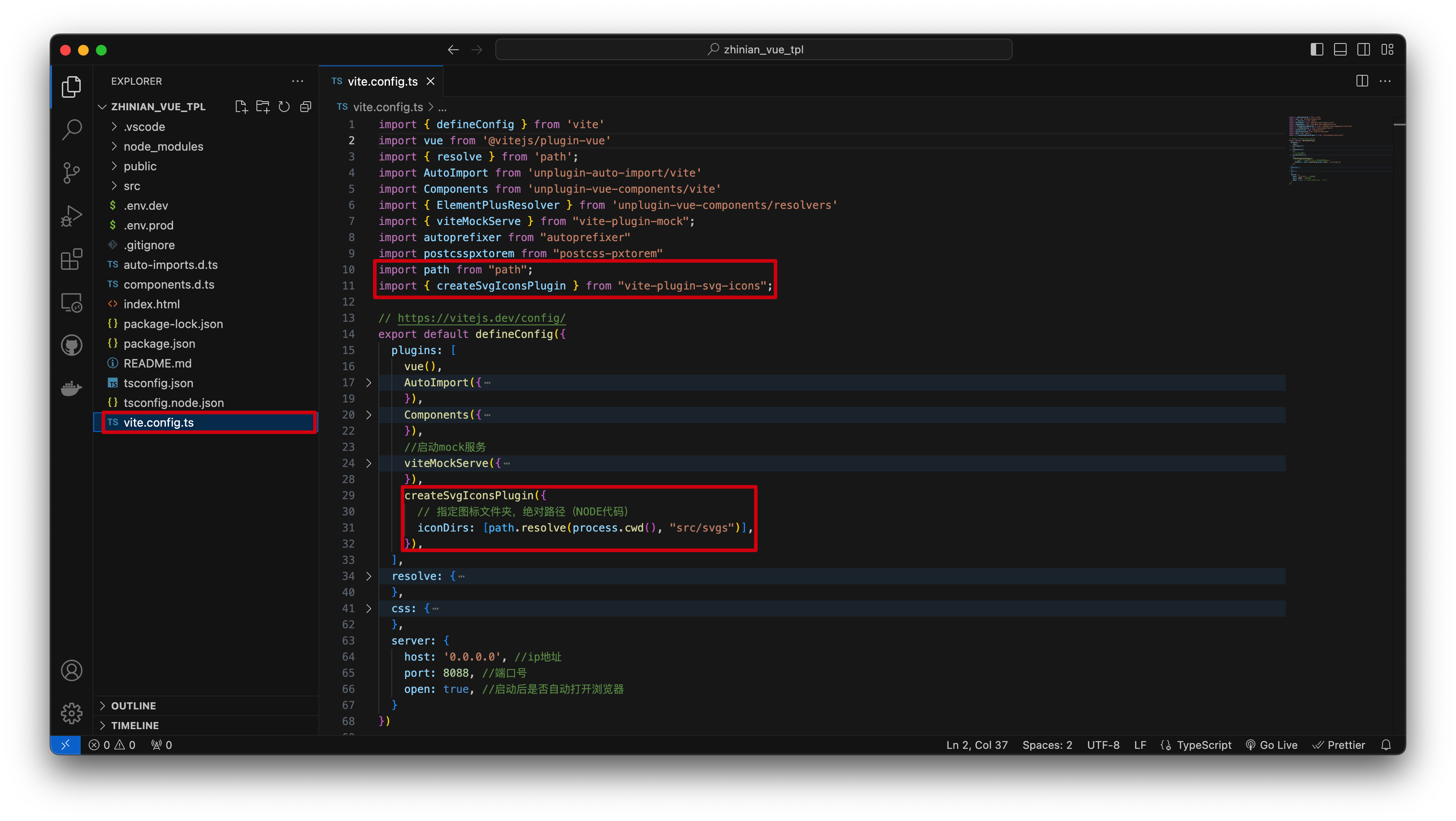
Task: Click the zhinian_vue_tpl command center search
Action: (x=754, y=50)
